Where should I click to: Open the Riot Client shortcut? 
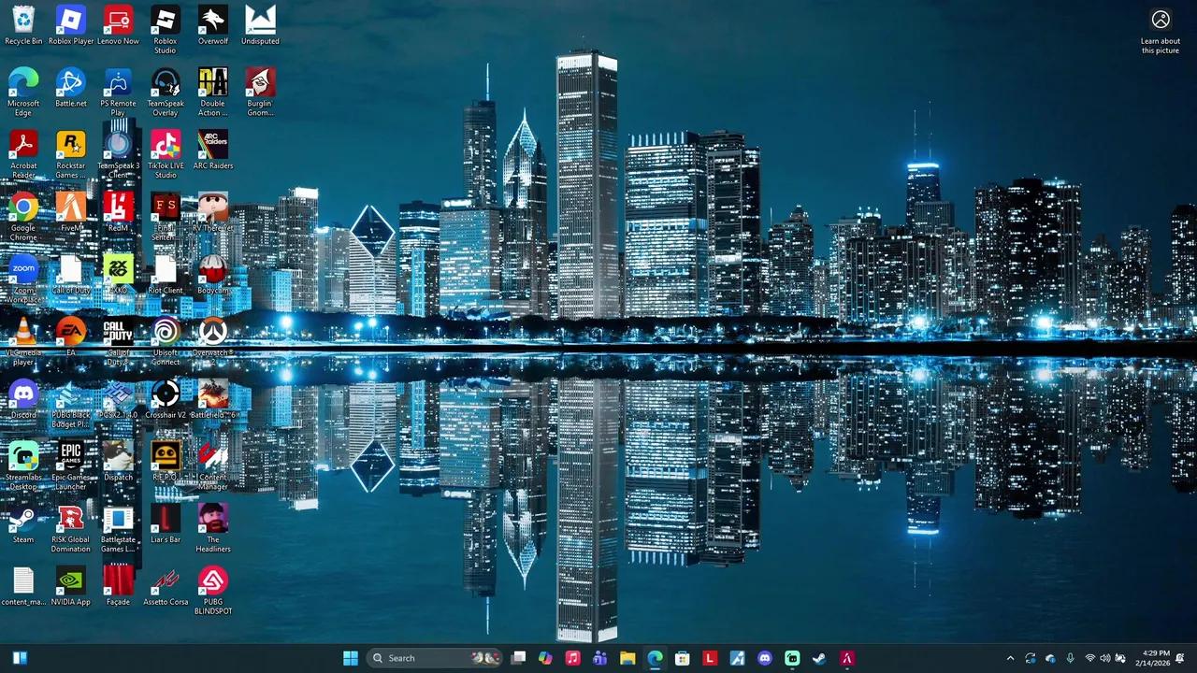[166, 276]
